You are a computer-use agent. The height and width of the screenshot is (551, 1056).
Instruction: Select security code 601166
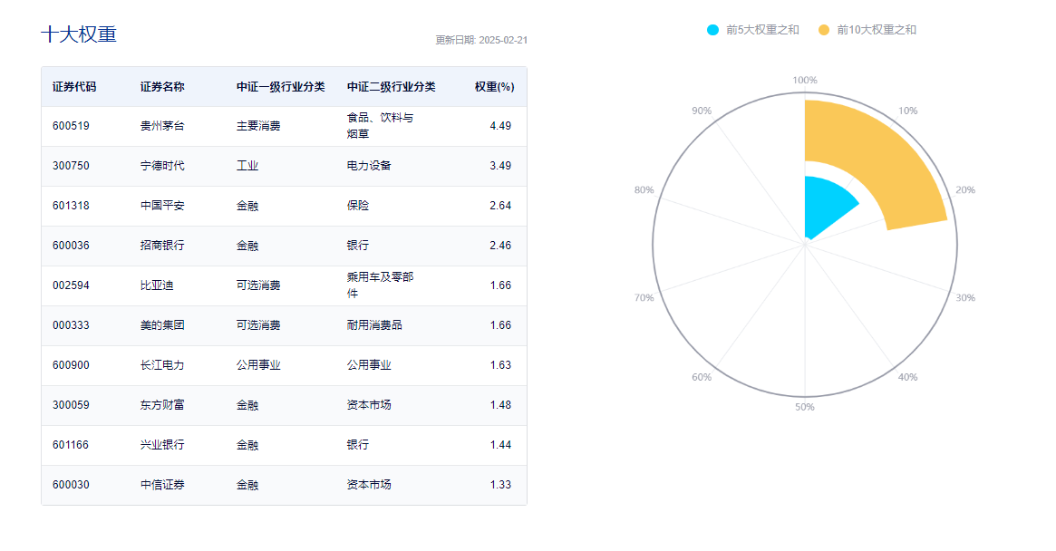coord(71,445)
